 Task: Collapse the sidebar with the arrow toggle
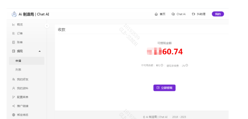click(47, 26)
